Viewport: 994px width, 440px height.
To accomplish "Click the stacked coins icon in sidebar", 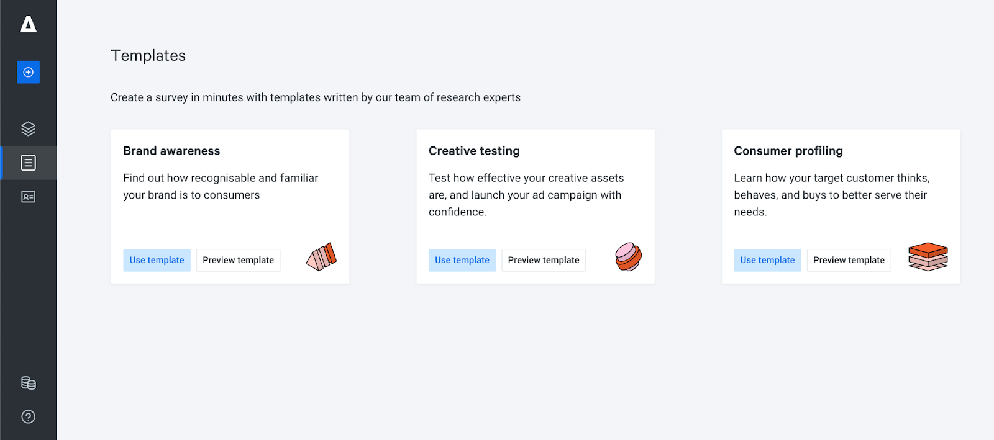I will (x=28, y=383).
